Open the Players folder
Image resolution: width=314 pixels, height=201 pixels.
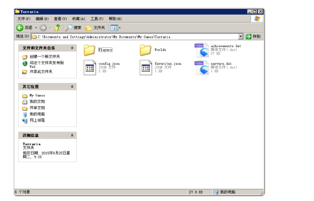[x=90, y=50]
